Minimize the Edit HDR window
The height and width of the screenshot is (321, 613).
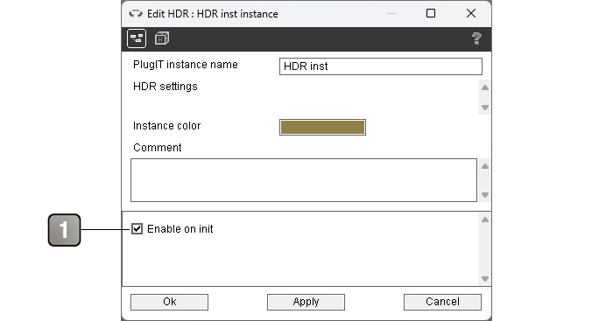[391, 13]
